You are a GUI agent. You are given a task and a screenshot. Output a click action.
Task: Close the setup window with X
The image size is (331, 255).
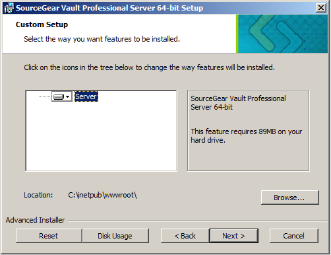click(321, 8)
